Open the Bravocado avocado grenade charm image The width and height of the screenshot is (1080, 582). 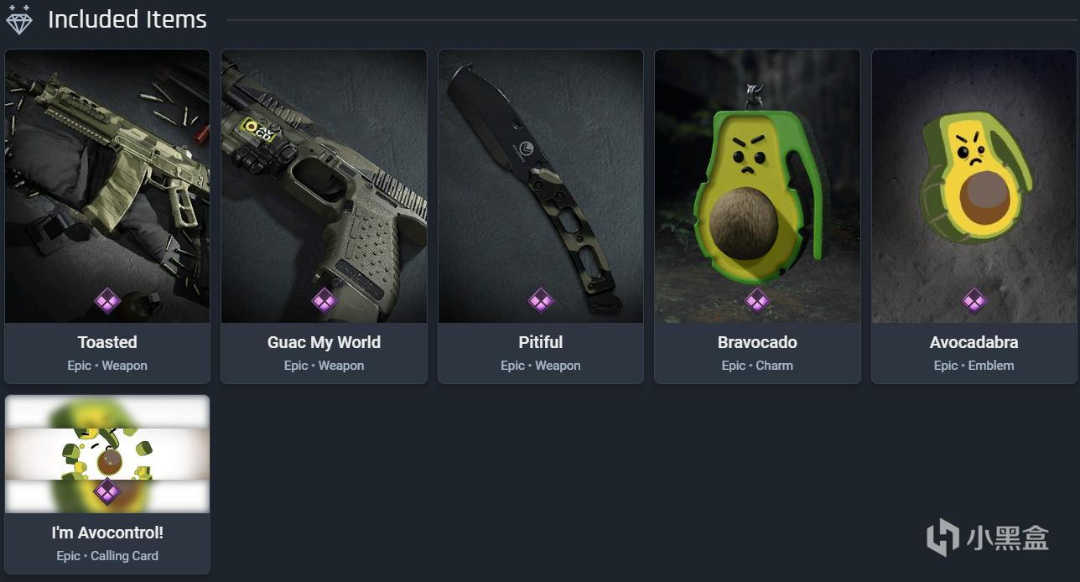point(757,186)
